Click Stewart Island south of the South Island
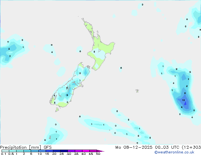Screen dimensions: 201x155 pyautogui.click(x=57, y=109)
